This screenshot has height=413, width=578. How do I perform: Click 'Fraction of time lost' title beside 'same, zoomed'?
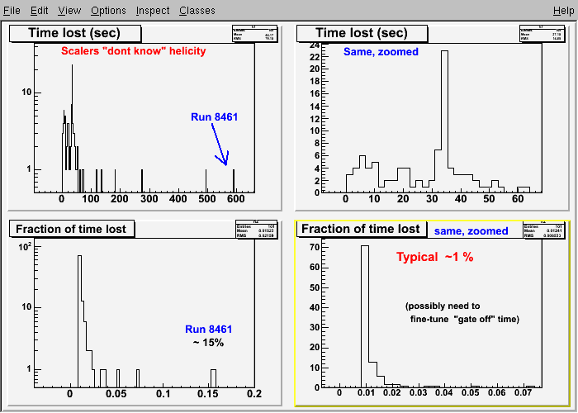361,229
